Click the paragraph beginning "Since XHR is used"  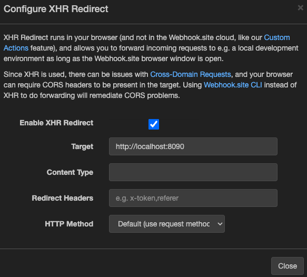coord(150,85)
